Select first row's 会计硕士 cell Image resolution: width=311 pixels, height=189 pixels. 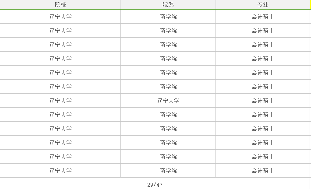(263, 17)
